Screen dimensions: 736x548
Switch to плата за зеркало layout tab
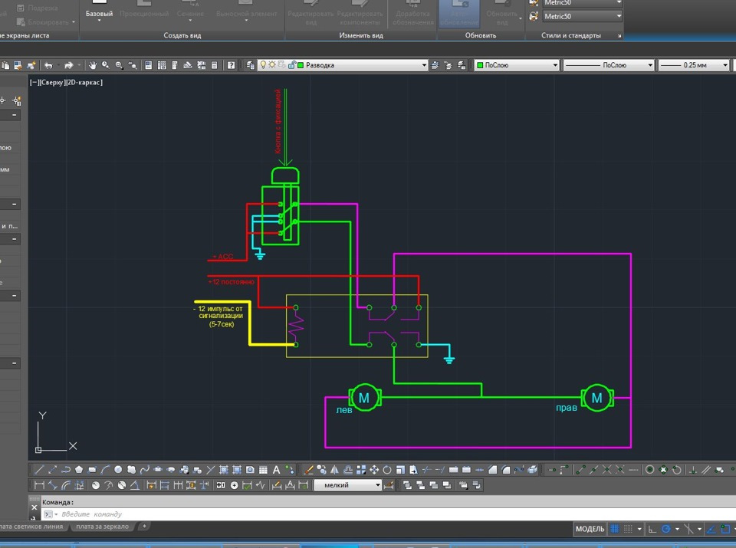[x=101, y=527]
